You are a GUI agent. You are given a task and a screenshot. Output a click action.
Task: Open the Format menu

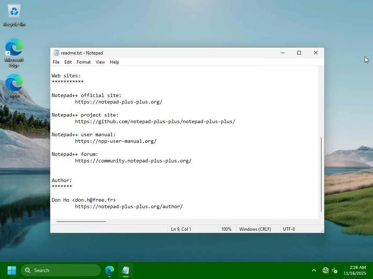(x=84, y=62)
